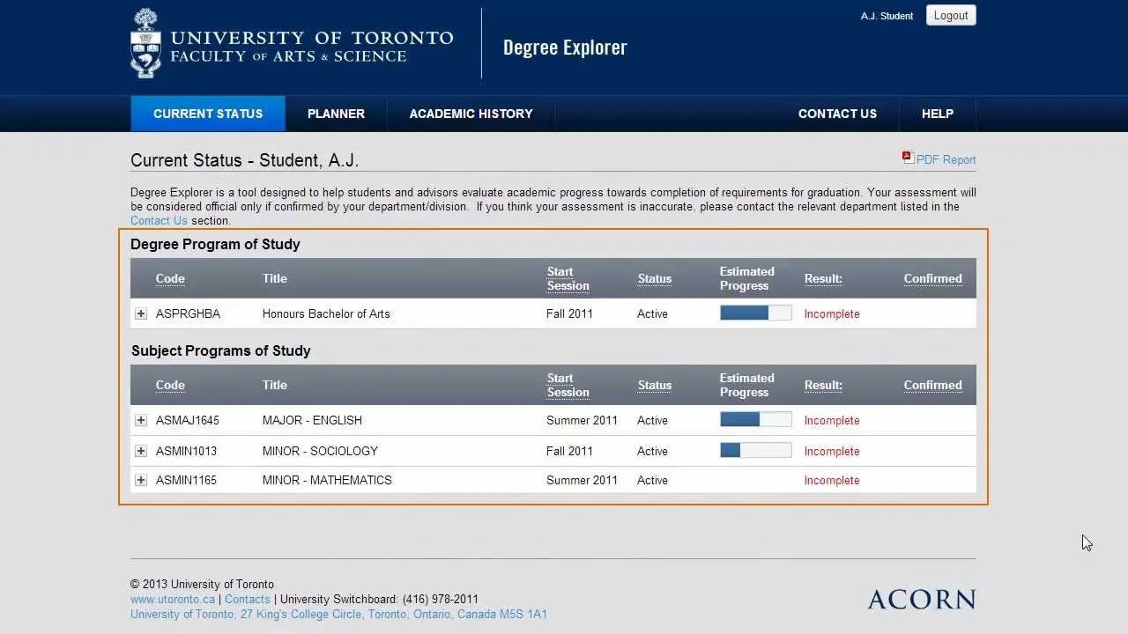
Task: Open the Planner tab
Action: 336,114
